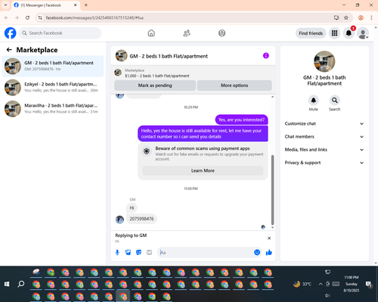Open GM's avatar beside the message
Screen dimensions: 378x302
119,219
